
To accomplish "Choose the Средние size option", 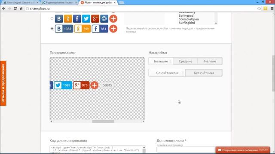I will [185, 61].
